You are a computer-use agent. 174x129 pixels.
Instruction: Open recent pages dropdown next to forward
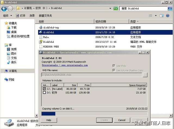14,9
